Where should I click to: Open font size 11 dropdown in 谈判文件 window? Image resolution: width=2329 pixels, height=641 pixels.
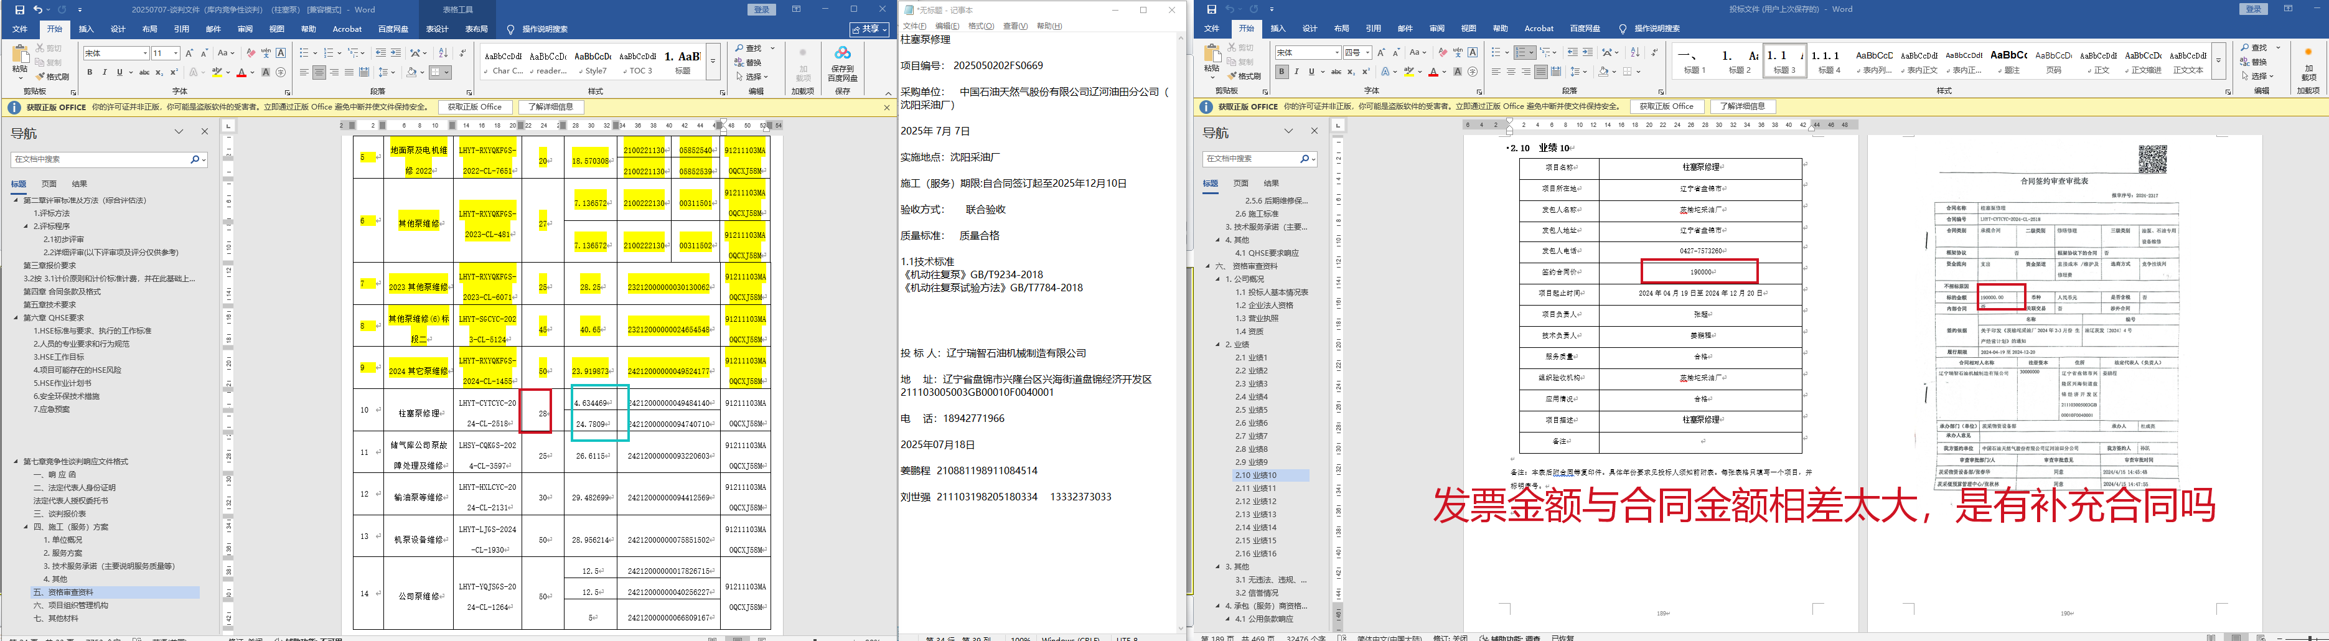[176, 54]
